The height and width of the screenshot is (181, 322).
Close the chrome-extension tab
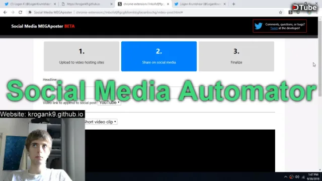tap(168, 4)
